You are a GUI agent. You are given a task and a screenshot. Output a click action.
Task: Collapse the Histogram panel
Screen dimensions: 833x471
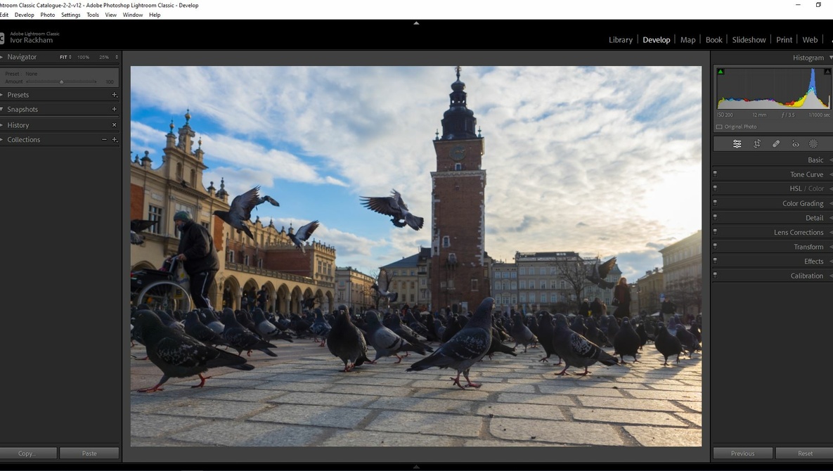(808, 58)
